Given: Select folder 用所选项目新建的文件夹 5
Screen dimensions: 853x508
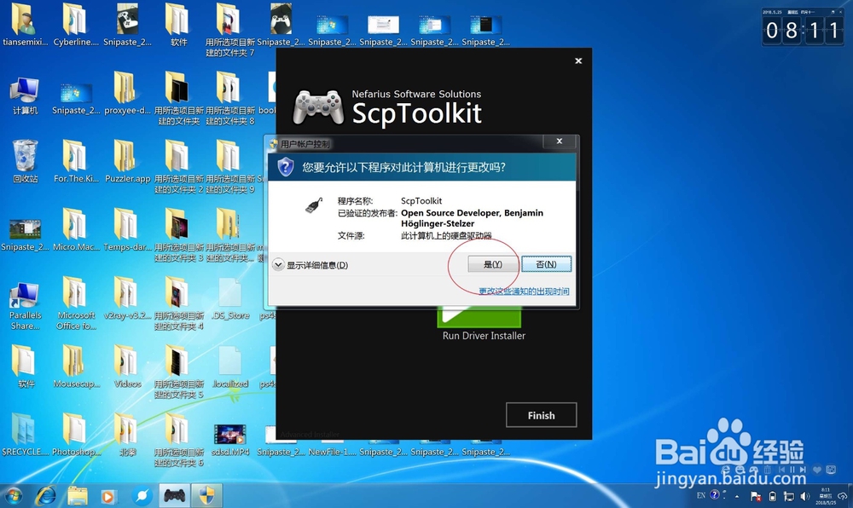Looking at the screenshot, I should pos(178,372).
